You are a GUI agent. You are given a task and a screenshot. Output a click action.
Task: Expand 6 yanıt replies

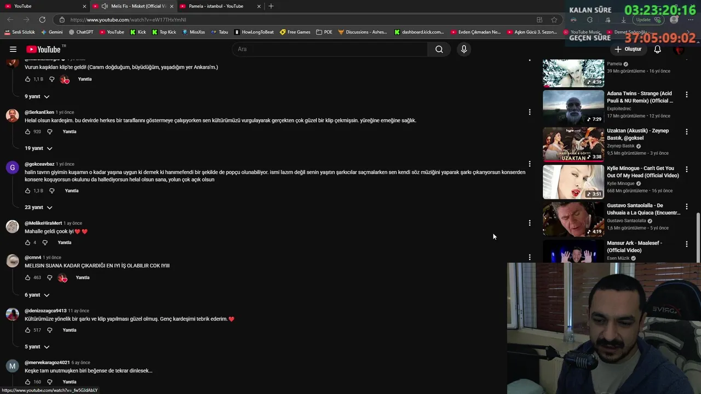37,295
